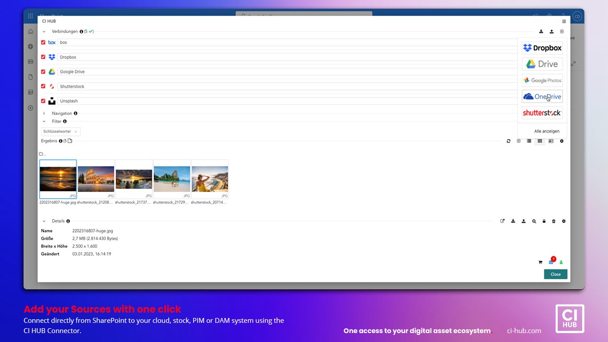The height and width of the screenshot is (342, 608).
Task: Click the Navigation info icon
Action: tap(76, 114)
